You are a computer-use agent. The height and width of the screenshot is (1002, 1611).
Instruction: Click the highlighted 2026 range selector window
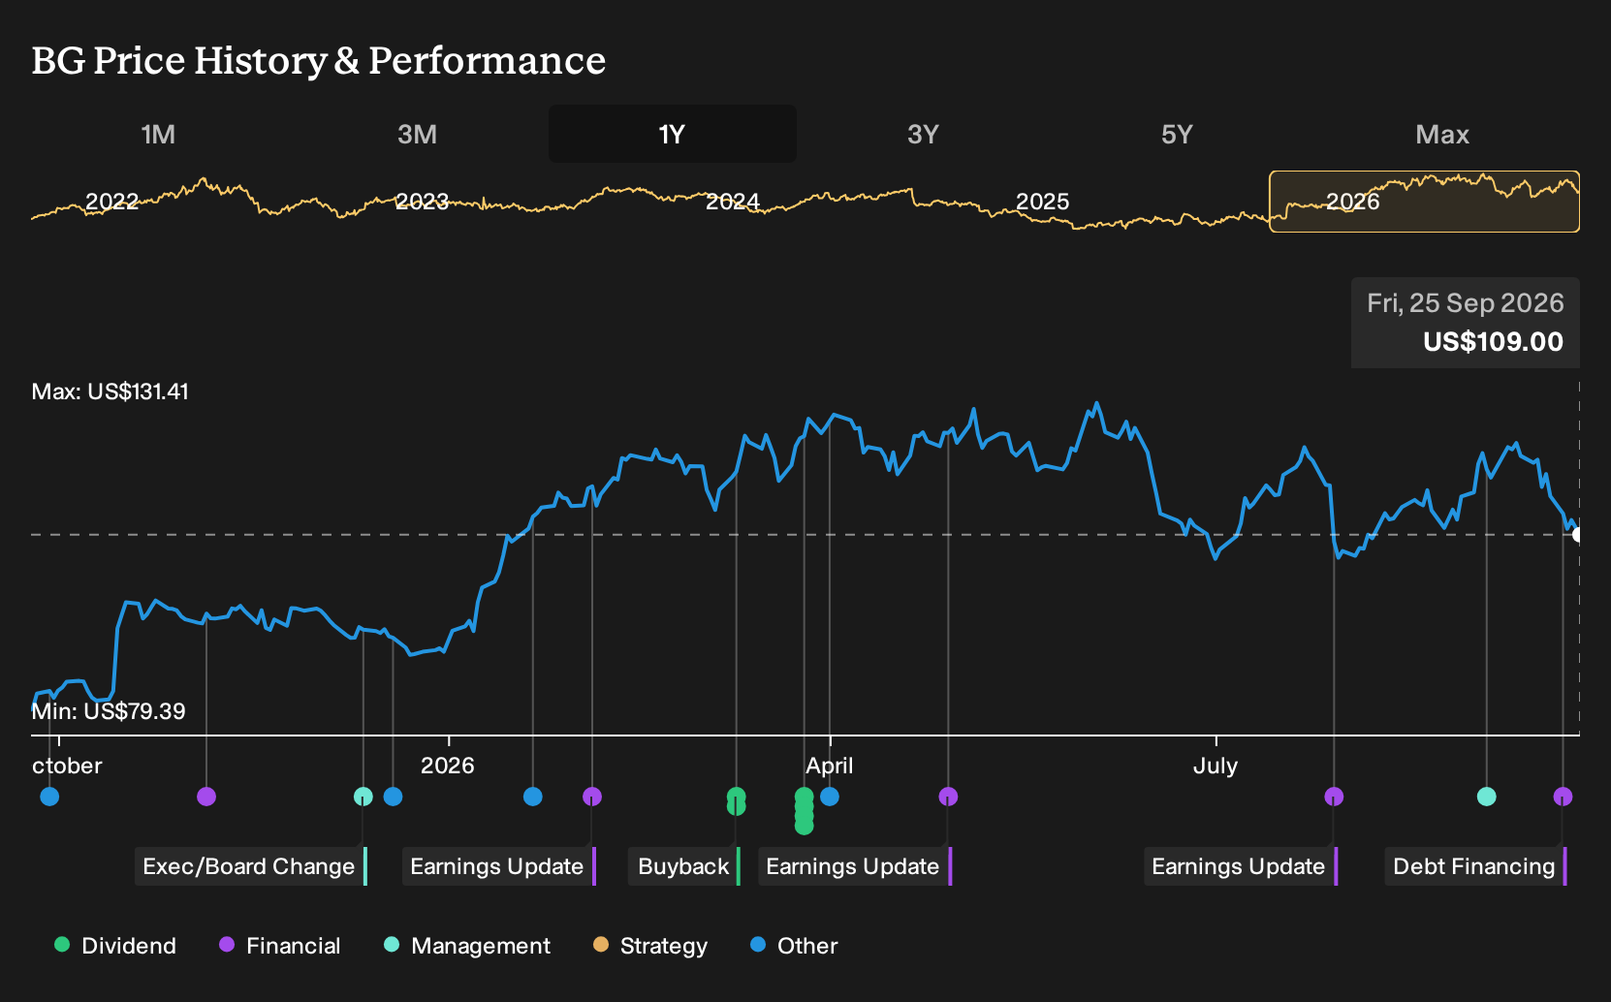pyautogui.click(x=1425, y=202)
